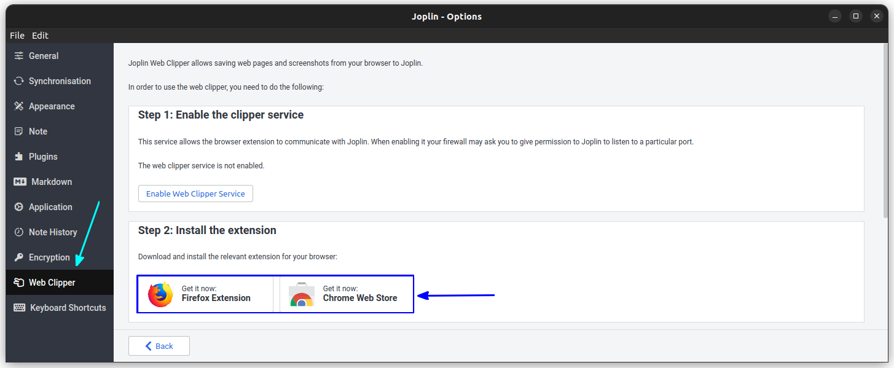This screenshot has height=368, width=894.
Task: Open Plugins settings via the plug icon
Action: pyautogui.click(x=18, y=156)
